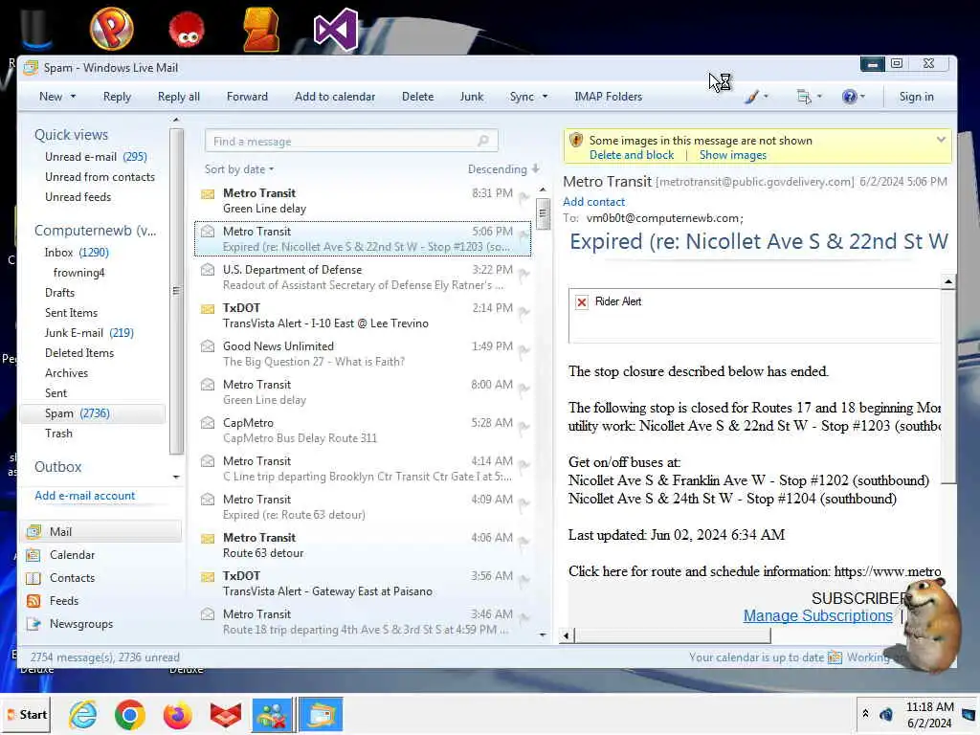Open Visual Studio desktop icon
Viewport: 980px width, 735px height.
(x=336, y=30)
